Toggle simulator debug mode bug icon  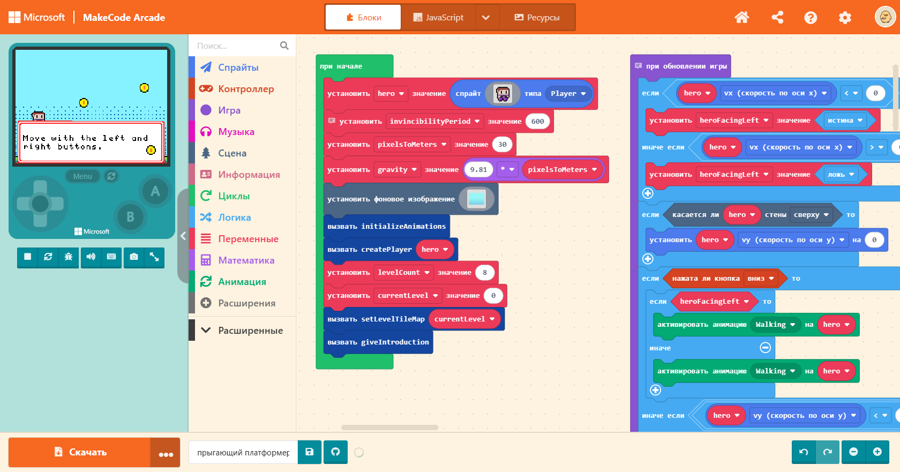tap(69, 257)
